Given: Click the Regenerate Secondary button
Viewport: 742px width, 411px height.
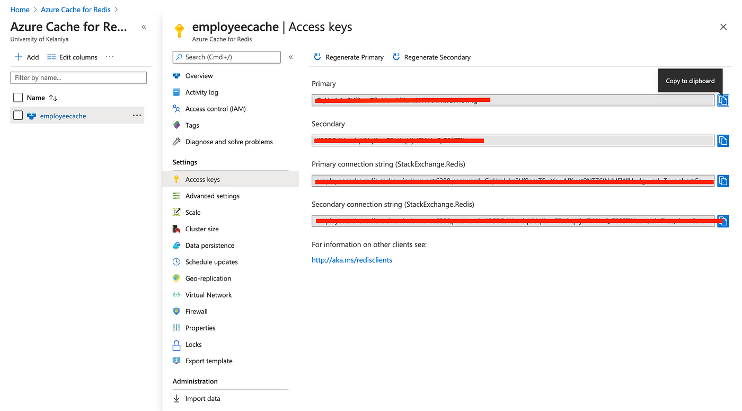Looking at the screenshot, I should tap(431, 57).
